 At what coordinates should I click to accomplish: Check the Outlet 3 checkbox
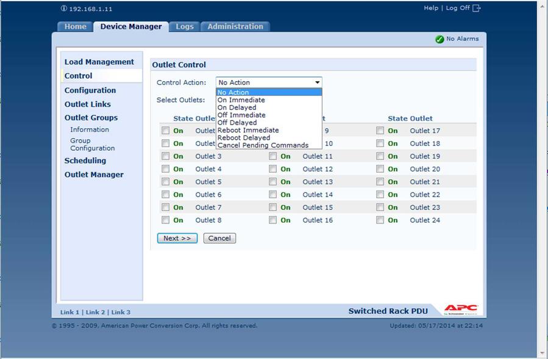point(165,156)
